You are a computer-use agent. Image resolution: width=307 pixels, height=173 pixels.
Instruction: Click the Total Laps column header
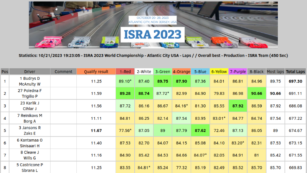pyautogui.click(x=295, y=71)
